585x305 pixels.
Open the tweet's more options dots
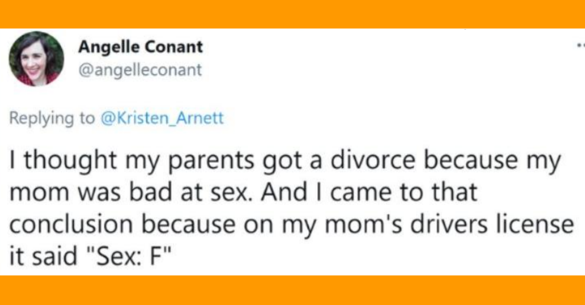coord(580,47)
